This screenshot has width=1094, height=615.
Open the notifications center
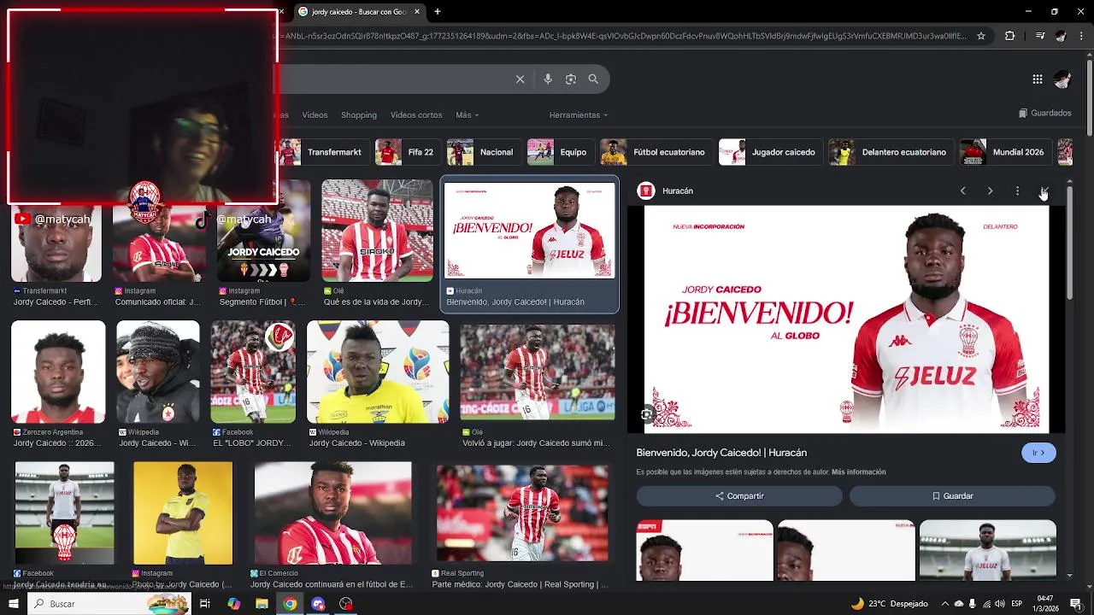(1076, 604)
